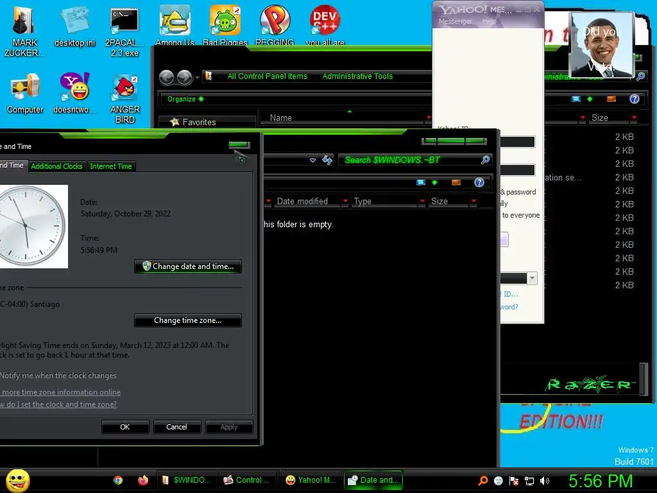Viewport: 657px width, 493px height.
Task: Open help in $WINDOWS.~BT window toolbar
Action: pos(479,182)
